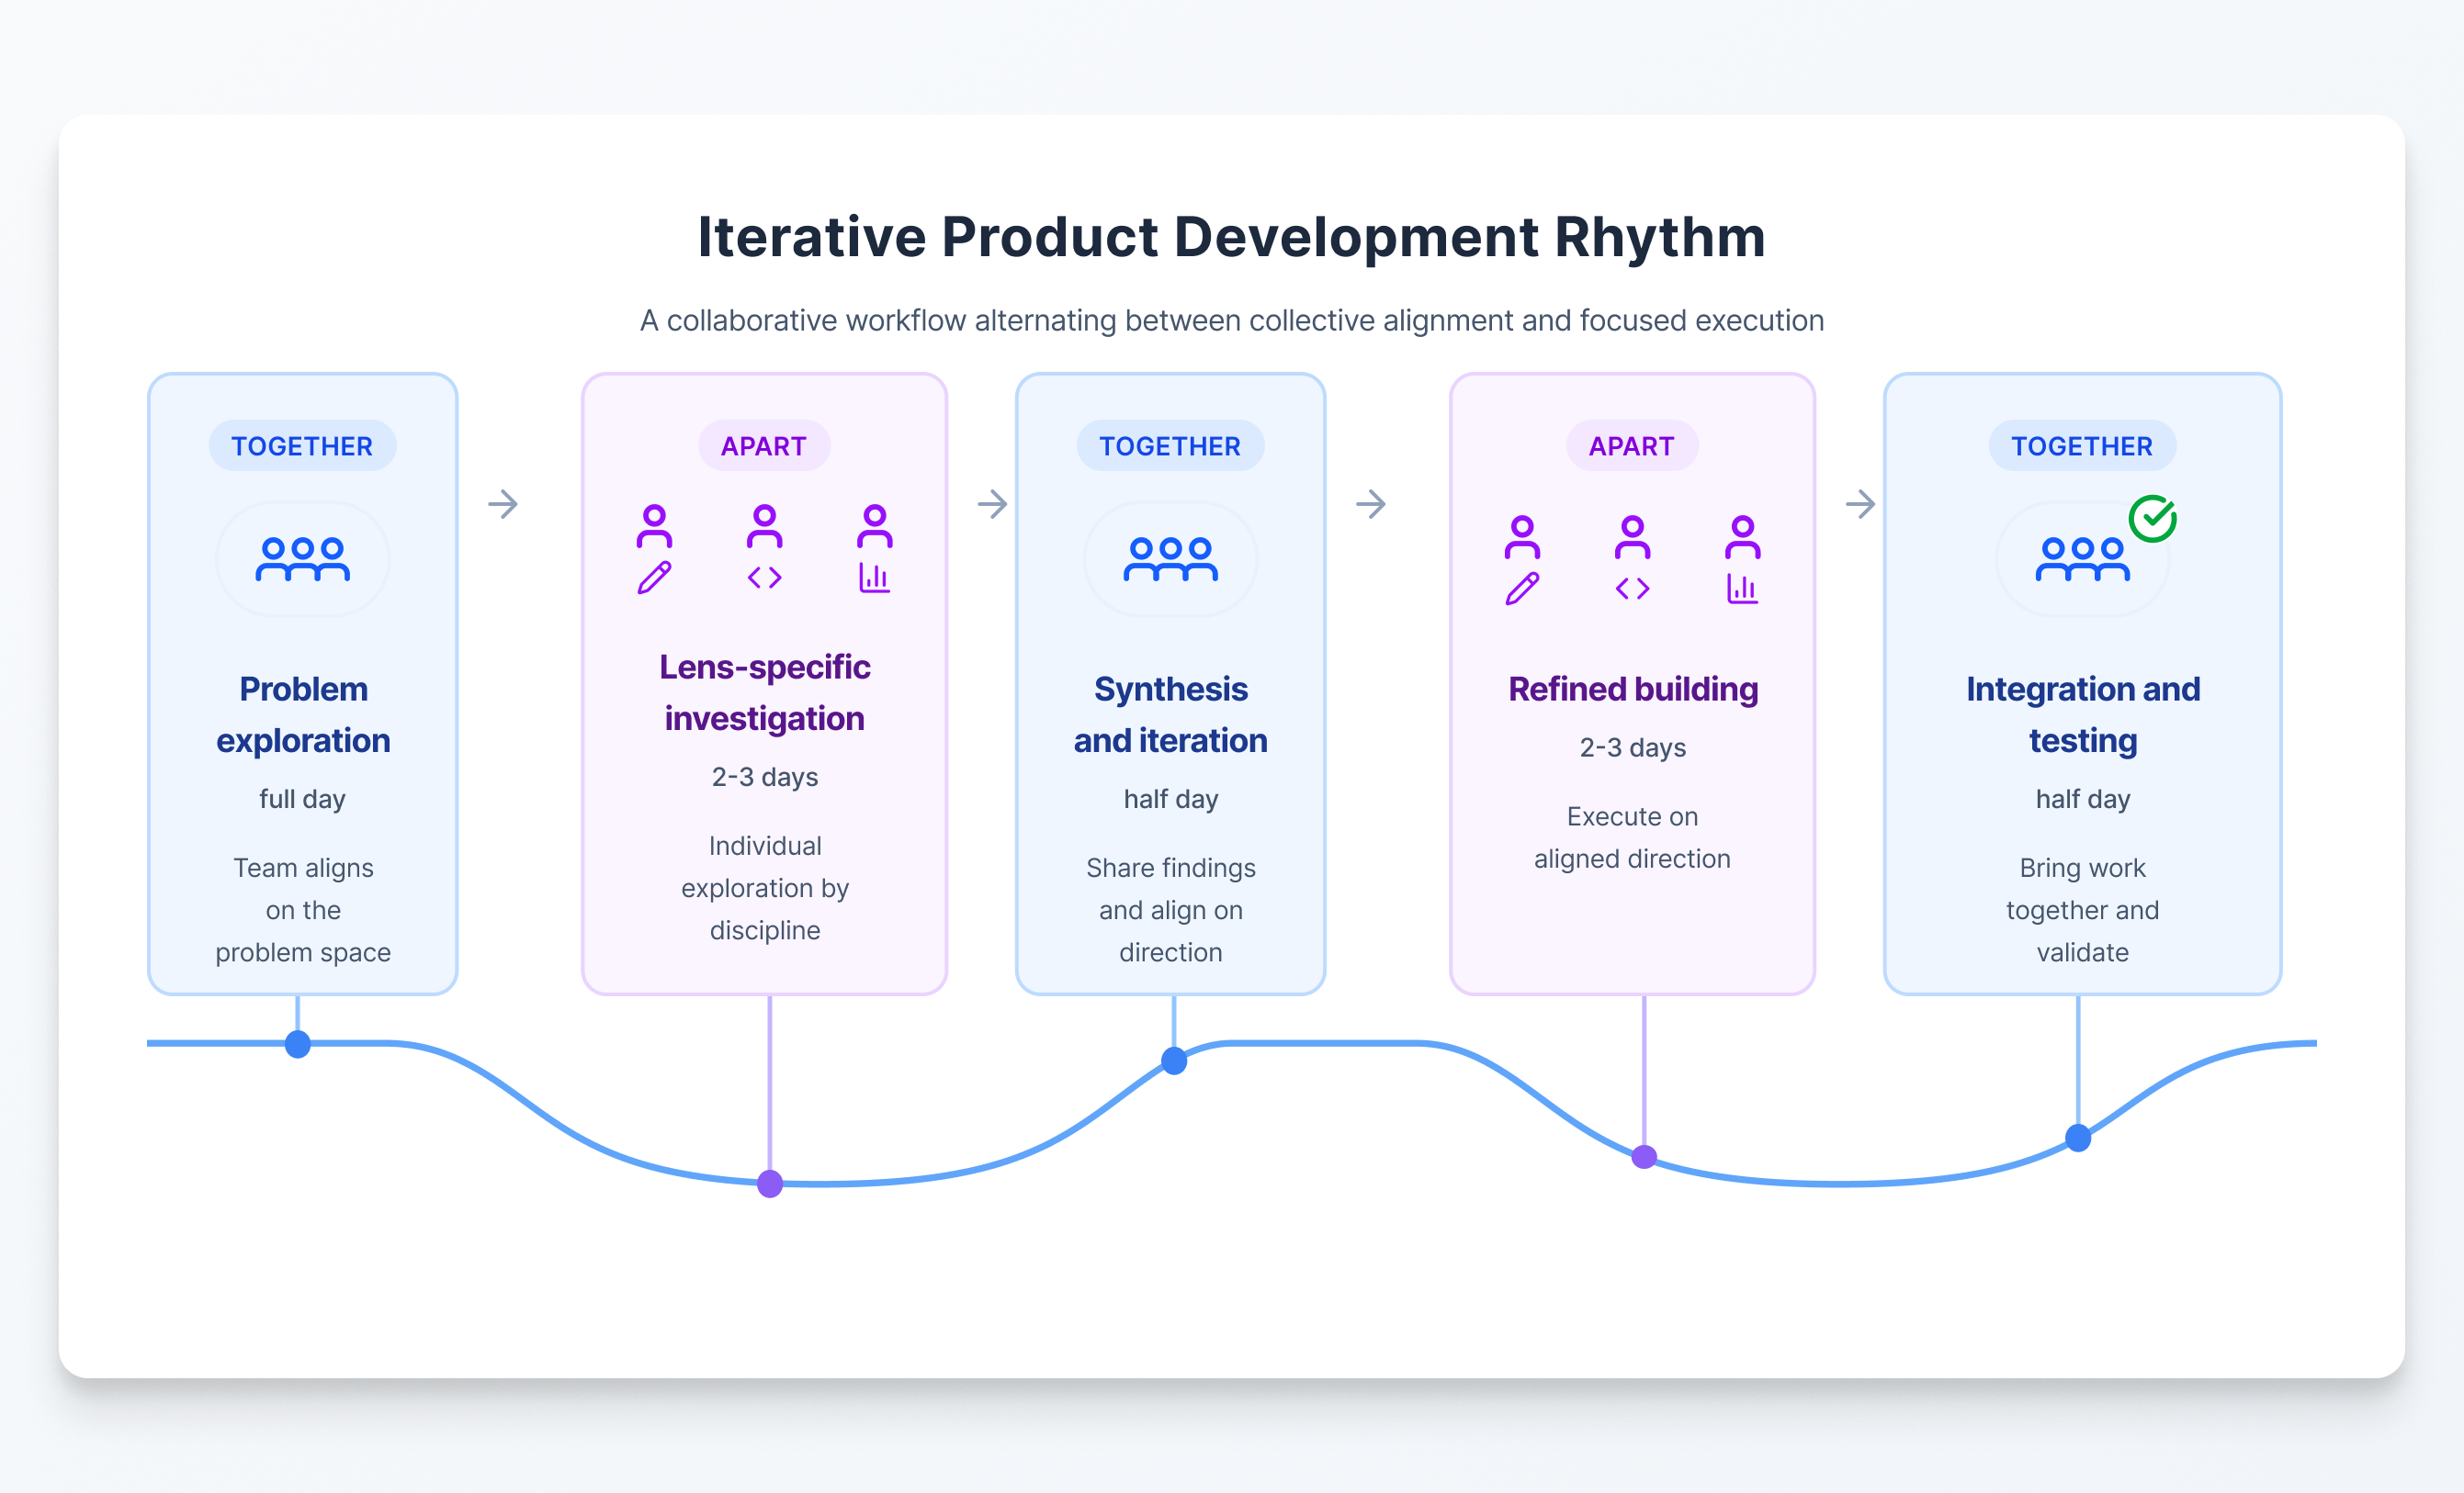
Task: Click the Iterative Product Development Rhythm title
Action: [x=1232, y=238]
